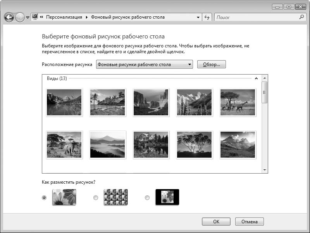
Task: Choose the sunset trees silhouette wallpaper
Action: pyautogui.click(x=195, y=144)
